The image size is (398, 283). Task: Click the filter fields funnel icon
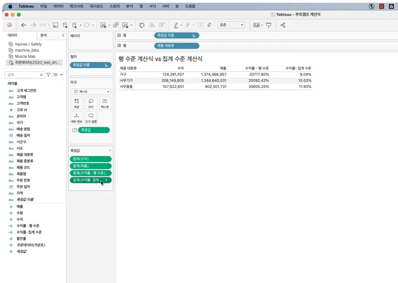(x=48, y=75)
